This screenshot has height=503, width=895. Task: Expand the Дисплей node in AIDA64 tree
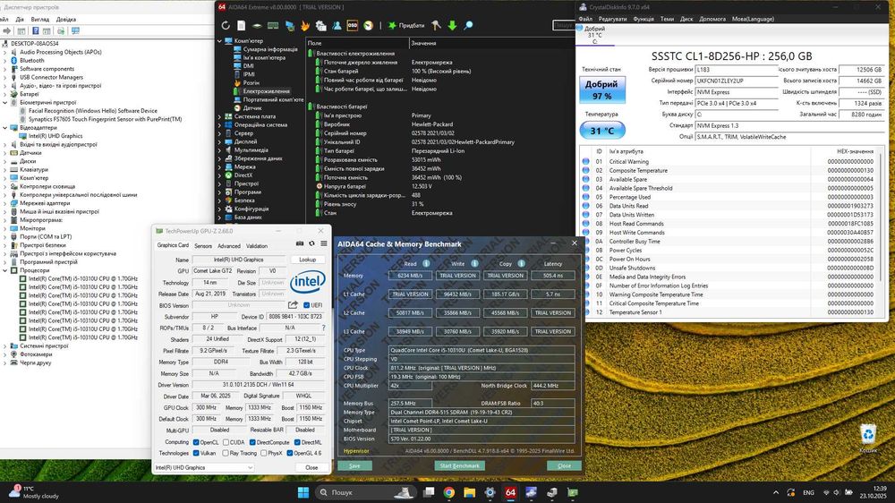tap(220, 141)
